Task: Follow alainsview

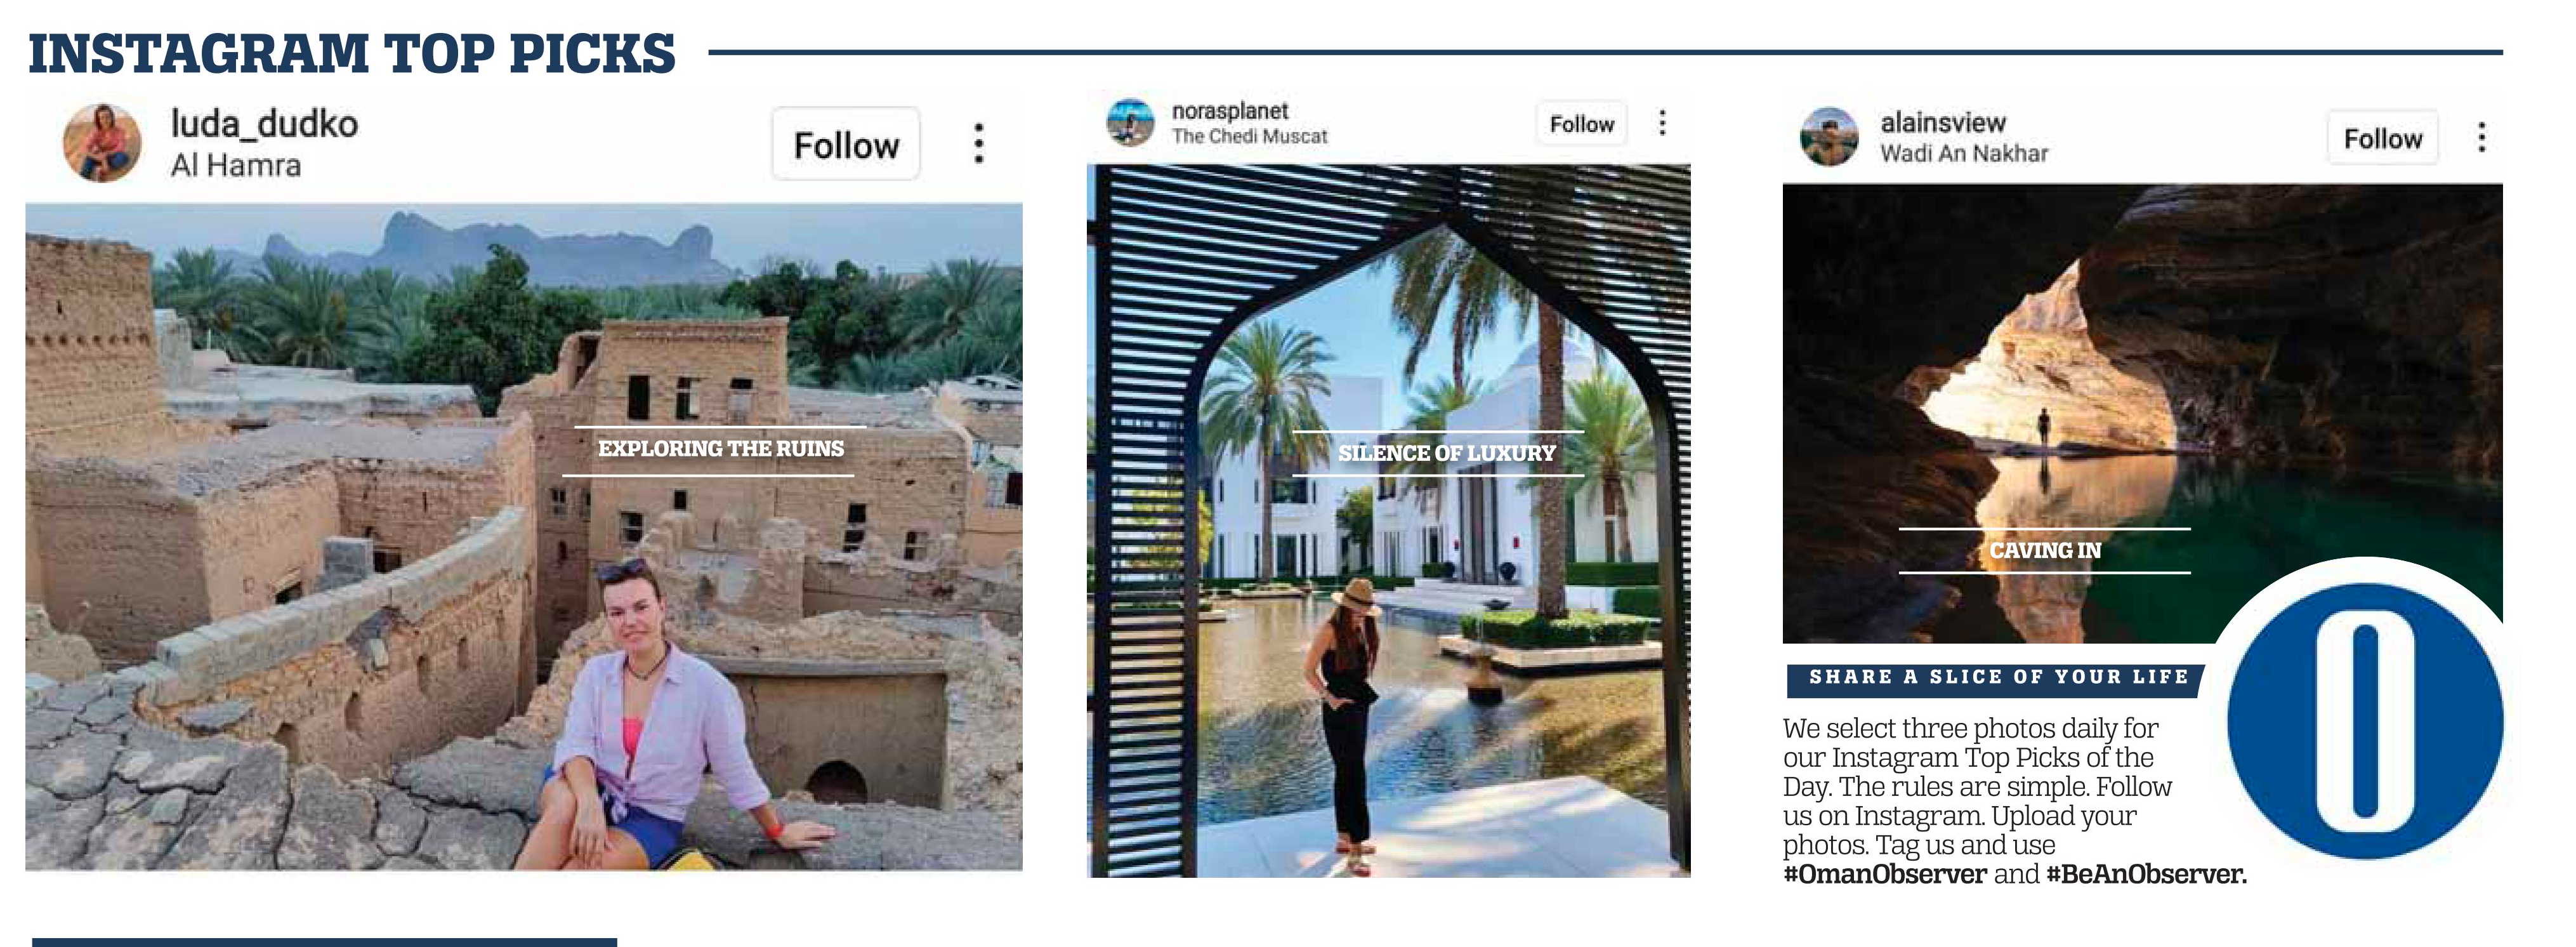Action: 2382,138
